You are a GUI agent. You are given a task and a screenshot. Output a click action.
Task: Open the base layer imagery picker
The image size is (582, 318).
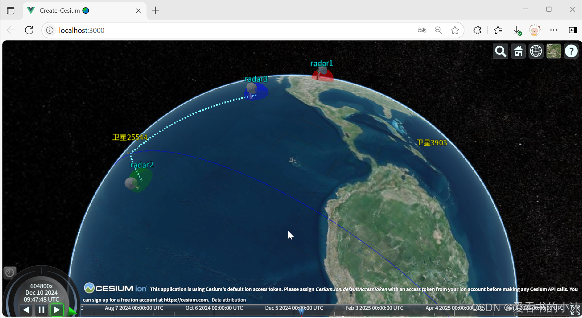[x=554, y=51]
